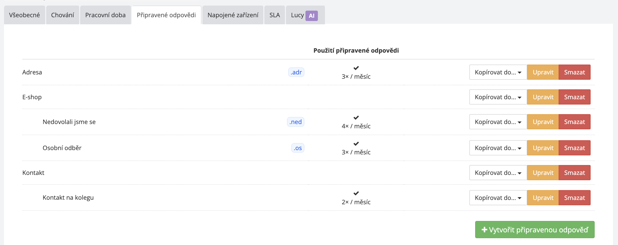Viewport: 618px width, 245px height.
Task: Click Vytvořit připravenou odpověď button
Action: coord(535,230)
